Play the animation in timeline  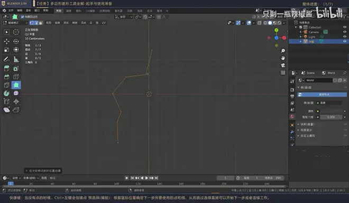tap(146, 178)
